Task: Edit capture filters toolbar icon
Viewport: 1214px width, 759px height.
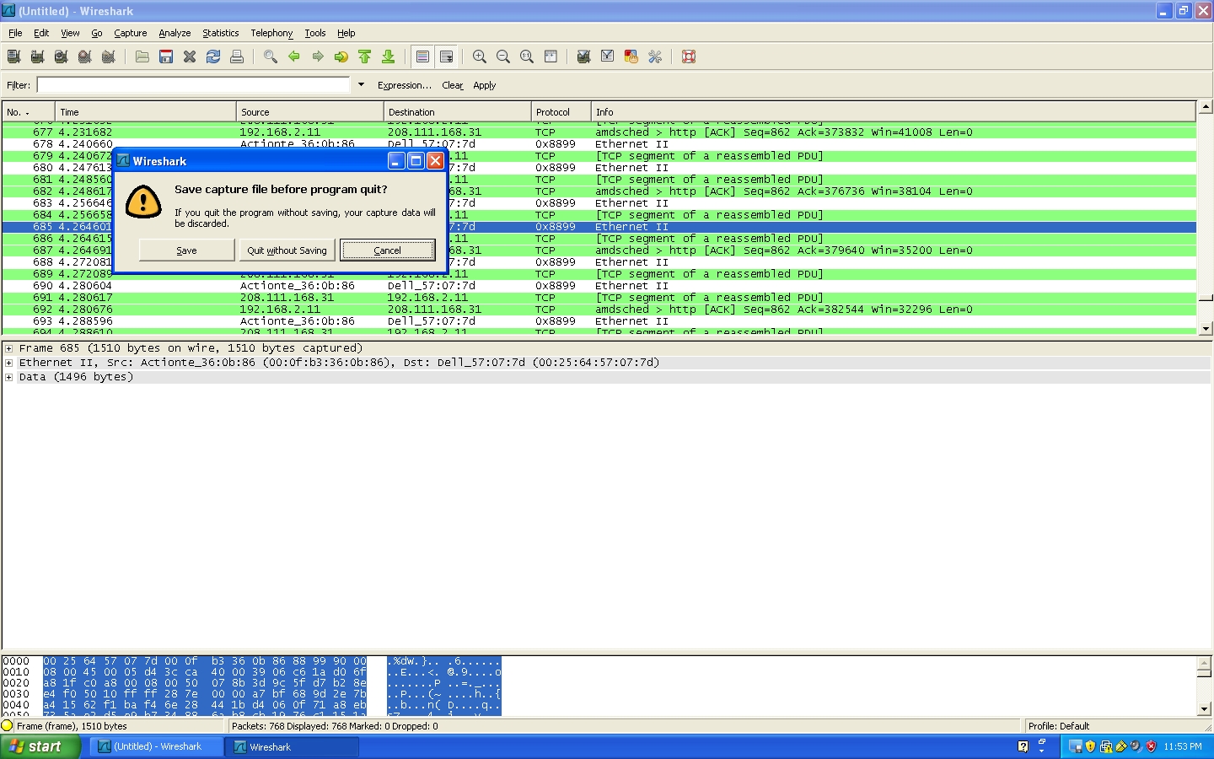Action: (583, 57)
